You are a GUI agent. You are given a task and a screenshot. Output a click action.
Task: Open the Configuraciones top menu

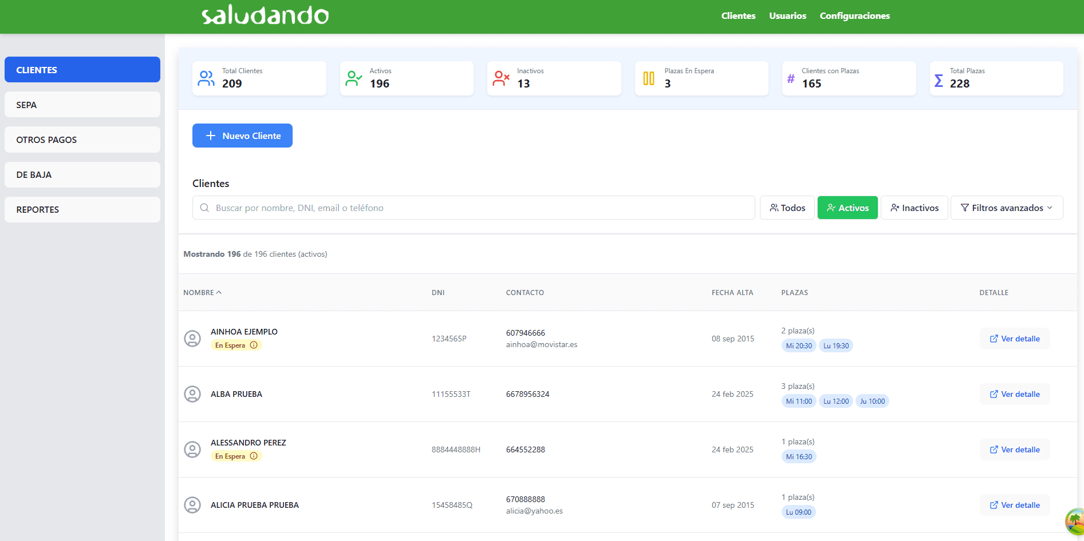click(x=854, y=16)
